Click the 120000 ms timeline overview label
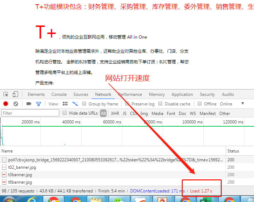The image size is (254, 202). (x=233, y=122)
